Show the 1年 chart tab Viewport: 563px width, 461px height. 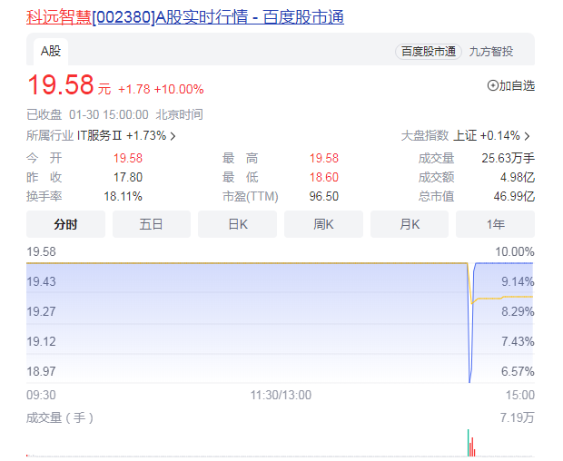click(495, 224)
